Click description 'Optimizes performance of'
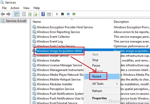Screen dimensions: 150x104 coord(131,46)
